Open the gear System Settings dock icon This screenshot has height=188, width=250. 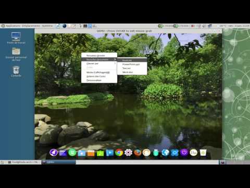128,152
